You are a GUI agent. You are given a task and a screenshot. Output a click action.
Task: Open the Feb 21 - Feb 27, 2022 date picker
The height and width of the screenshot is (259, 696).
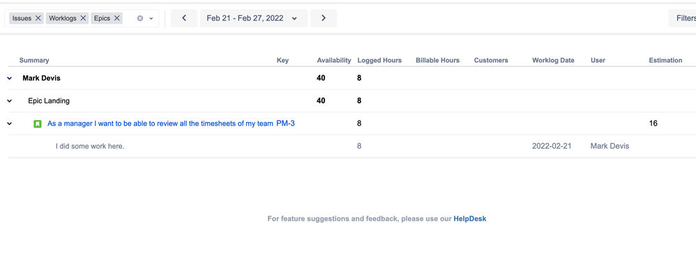coord(253,18)
